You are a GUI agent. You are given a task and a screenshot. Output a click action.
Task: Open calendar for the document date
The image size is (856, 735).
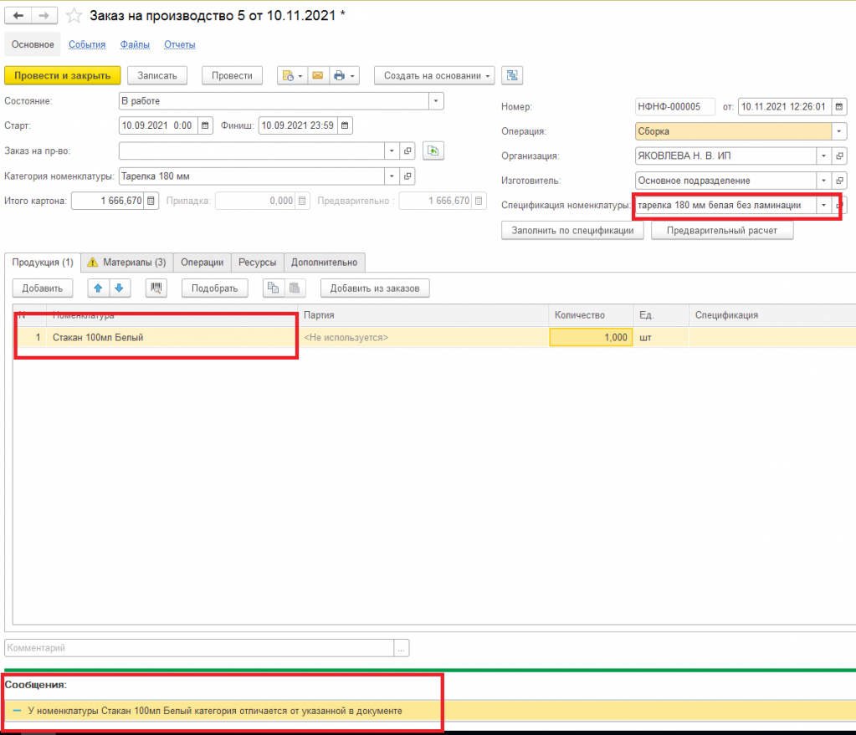pyautogui.click(x=839, y=106)
